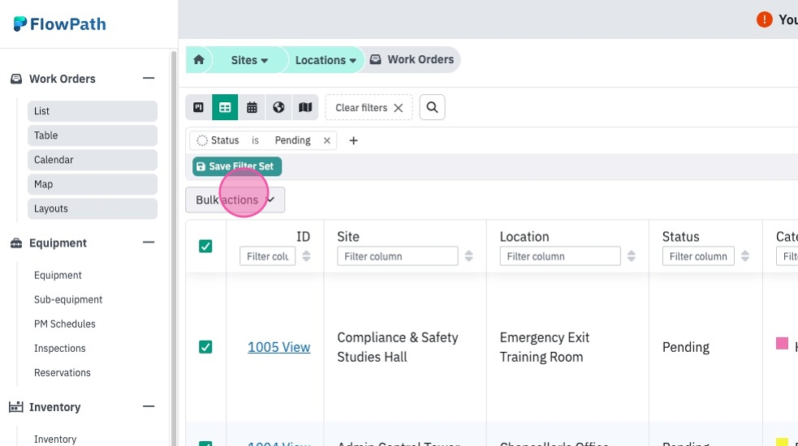Open Layouts in the sidebar
This screenshot has width=798, height=446.
[x=93, y=208]
